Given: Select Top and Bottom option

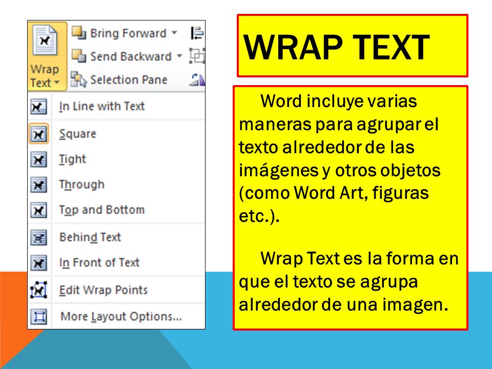Looking at the screenshot, I should (102, 210).
